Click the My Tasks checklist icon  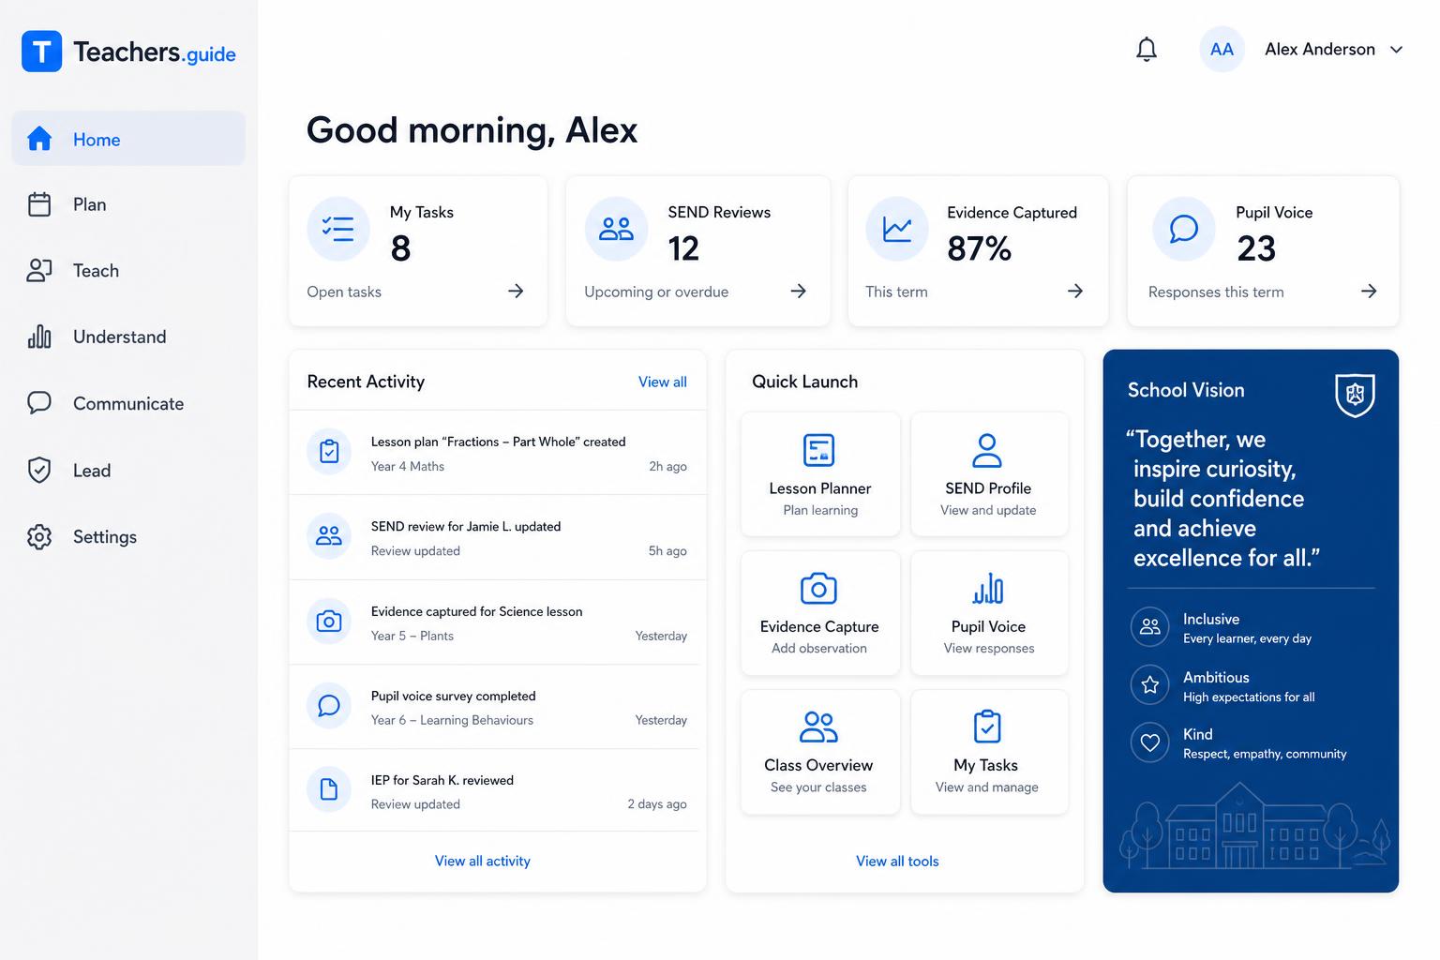[x=338, y=229]
